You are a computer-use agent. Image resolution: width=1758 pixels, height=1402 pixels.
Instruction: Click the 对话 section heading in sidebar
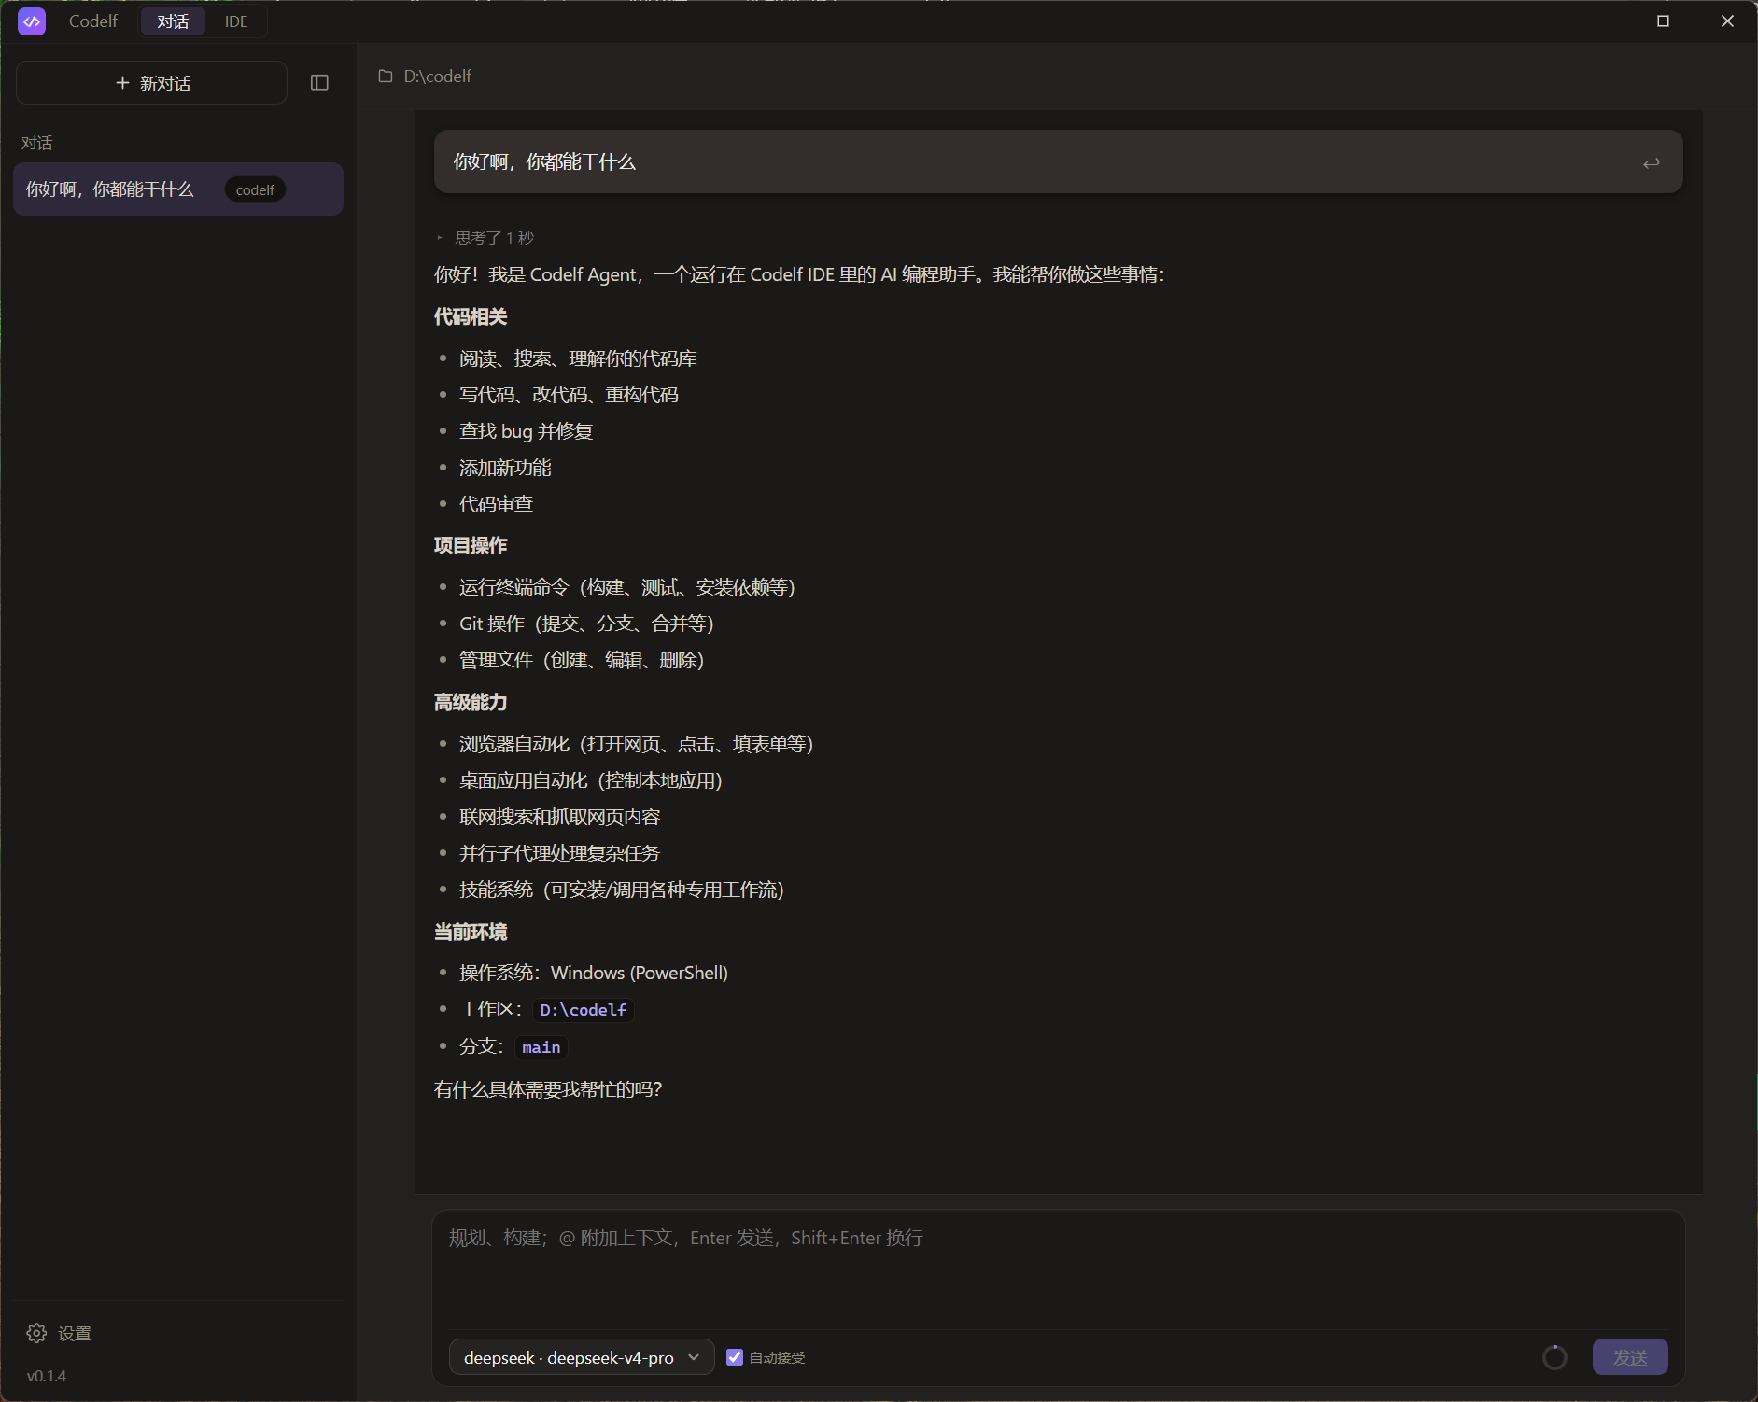coord(37,143)
